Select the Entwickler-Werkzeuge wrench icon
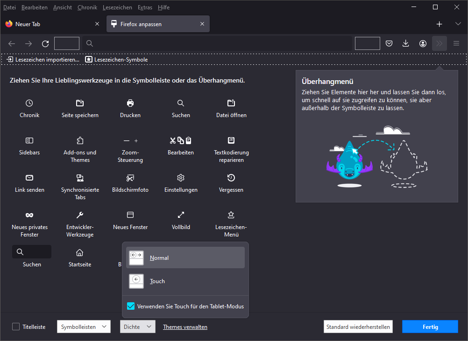Image resolution: width=468 pixels, height=341 pixels. click(x=80, y=215)
